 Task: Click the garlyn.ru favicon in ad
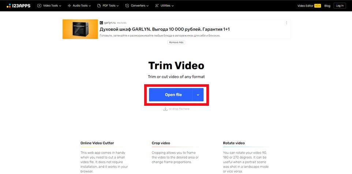[x=101, y=23]
